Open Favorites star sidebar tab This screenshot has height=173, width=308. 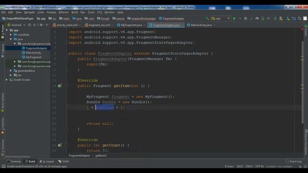tap(2, 126)
